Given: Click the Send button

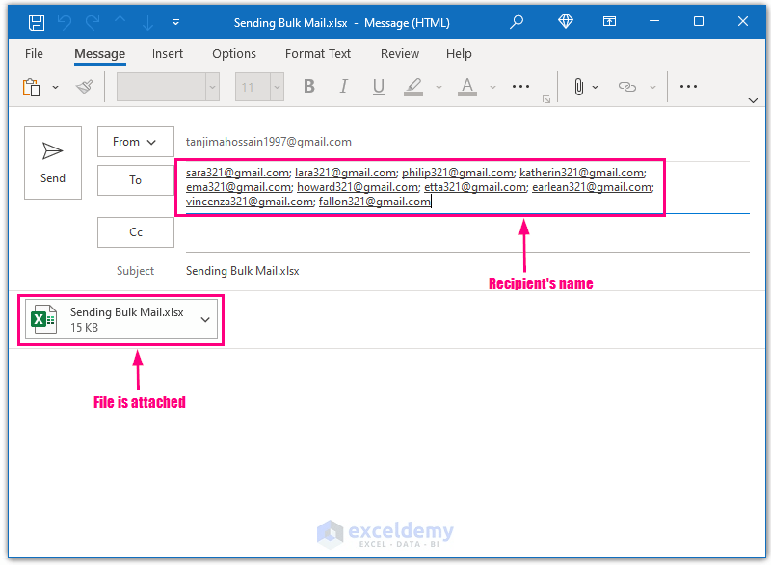Looking at the screenshot, I should 53,163.
